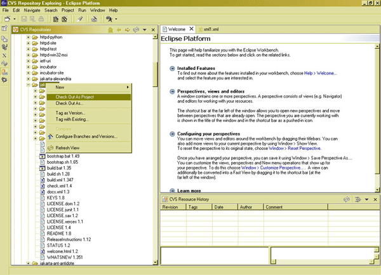The height and width of the screenshot is (275, 381).
Task: Choose Check Out As... from the context menu
Action: pyautogui.click(x=89, y=104)
